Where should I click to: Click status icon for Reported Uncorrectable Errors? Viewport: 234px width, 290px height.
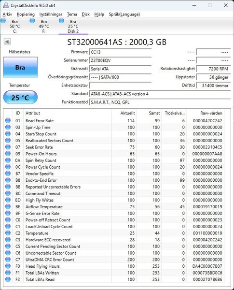click(8, 187)
